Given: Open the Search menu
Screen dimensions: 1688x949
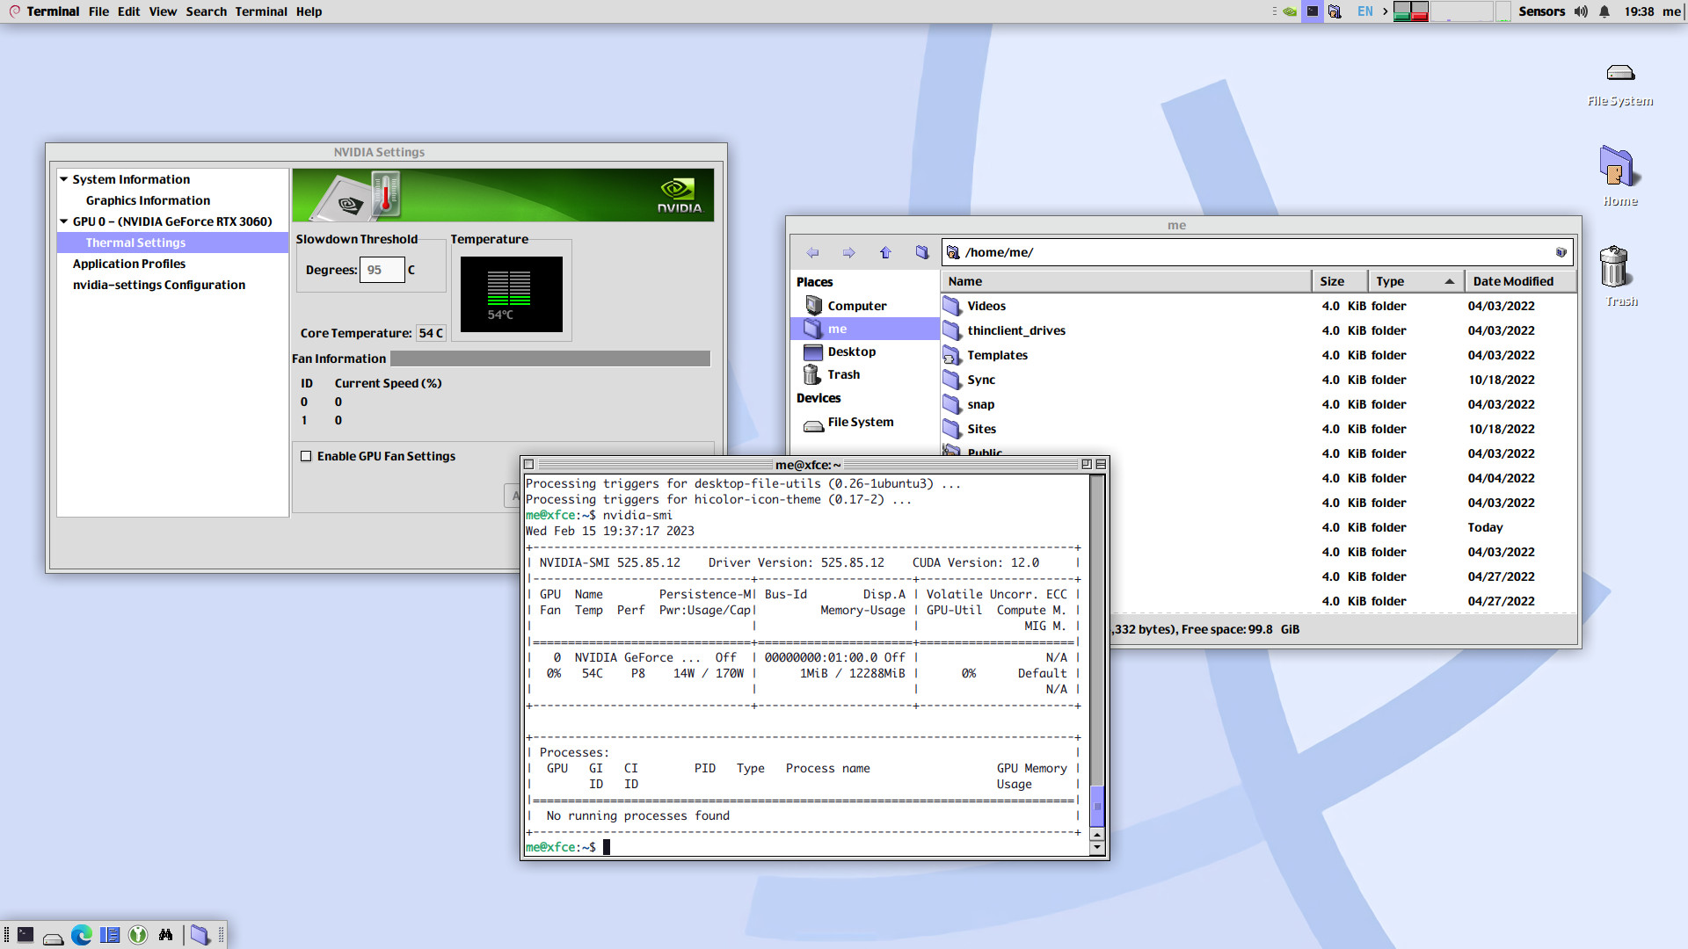Looking at the screenshot, I should pos(206,11).
